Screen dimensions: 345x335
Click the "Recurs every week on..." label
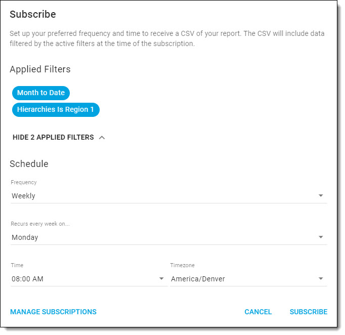(40, 224)
